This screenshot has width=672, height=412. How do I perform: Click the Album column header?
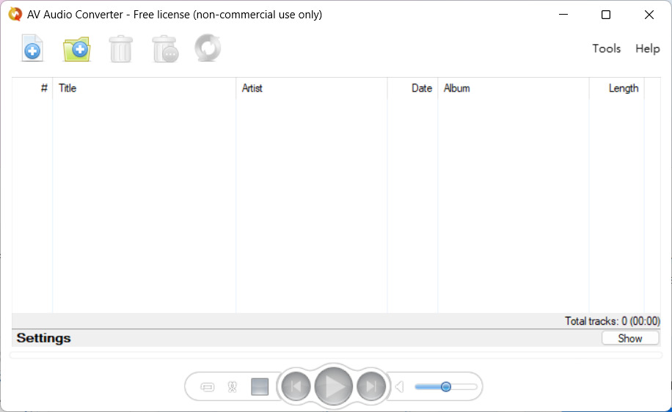tap(514, 88)
